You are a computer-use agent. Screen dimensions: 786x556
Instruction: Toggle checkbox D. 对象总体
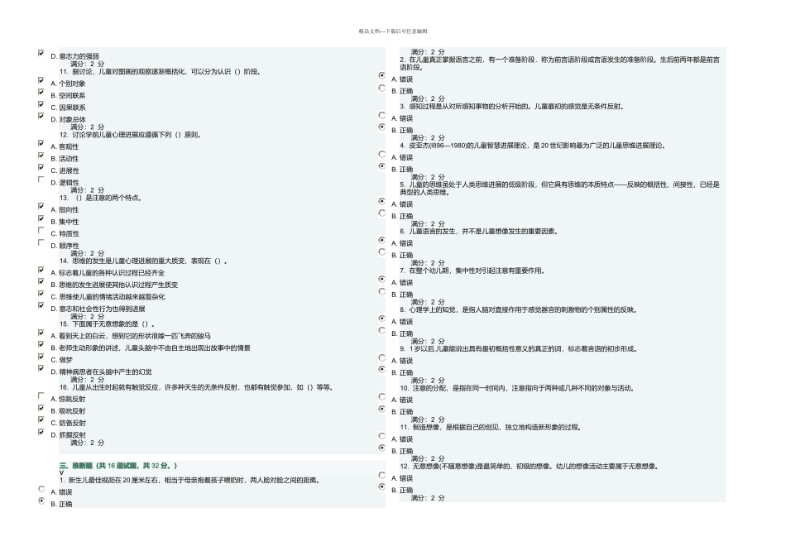tap(41, 117)
